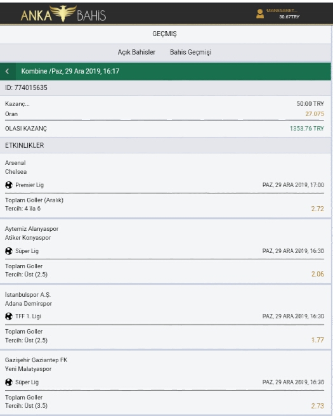Click soccer ball icon for Alanyaspor Süper Lig match
The image size is (333, 416).
click(x=9, y=250)
